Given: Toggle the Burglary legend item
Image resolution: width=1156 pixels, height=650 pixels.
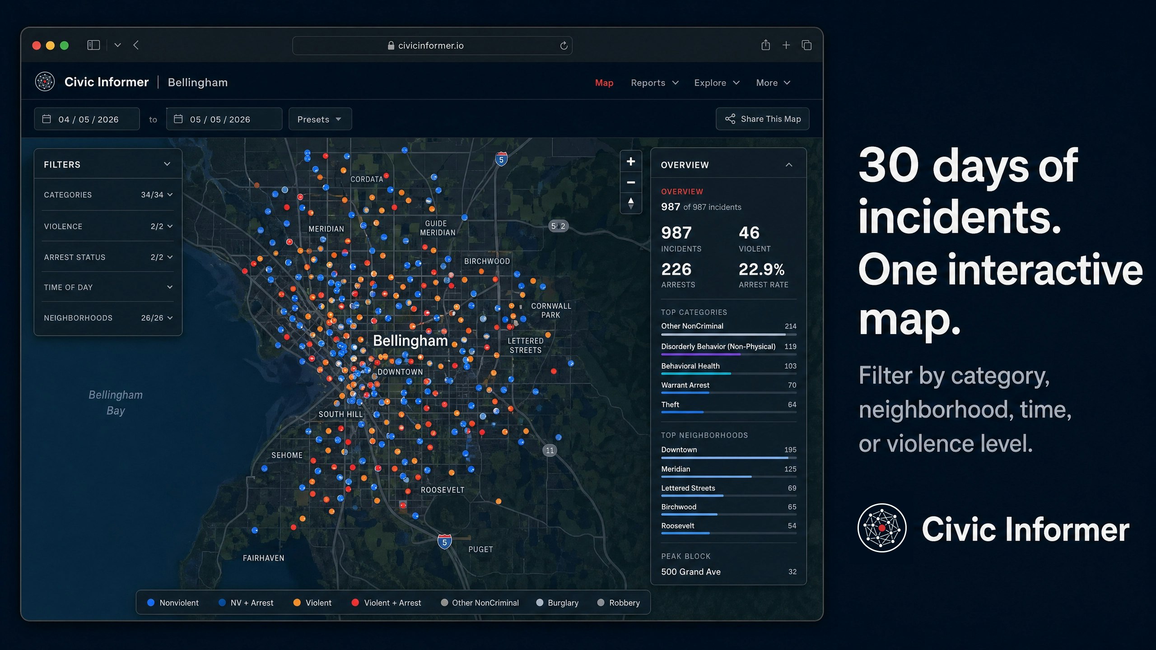Looking at the screenshot, I should click(557, 603).
